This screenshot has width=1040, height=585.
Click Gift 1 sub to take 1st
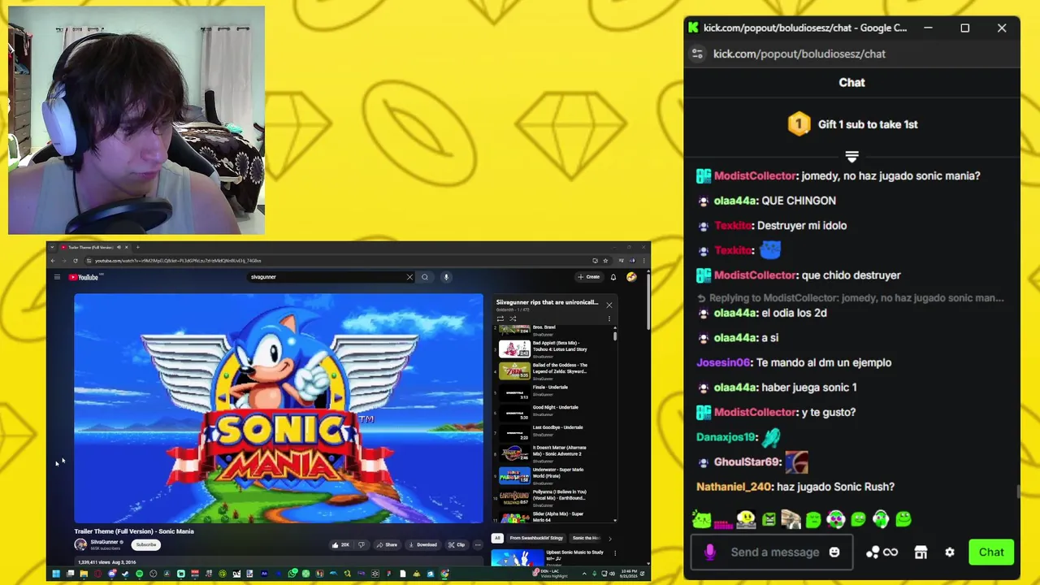point(851,124)
